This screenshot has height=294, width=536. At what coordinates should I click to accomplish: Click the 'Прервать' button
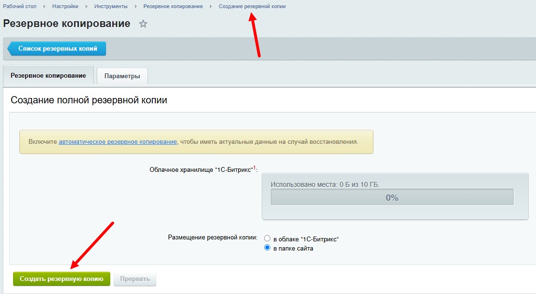point(135,279)
